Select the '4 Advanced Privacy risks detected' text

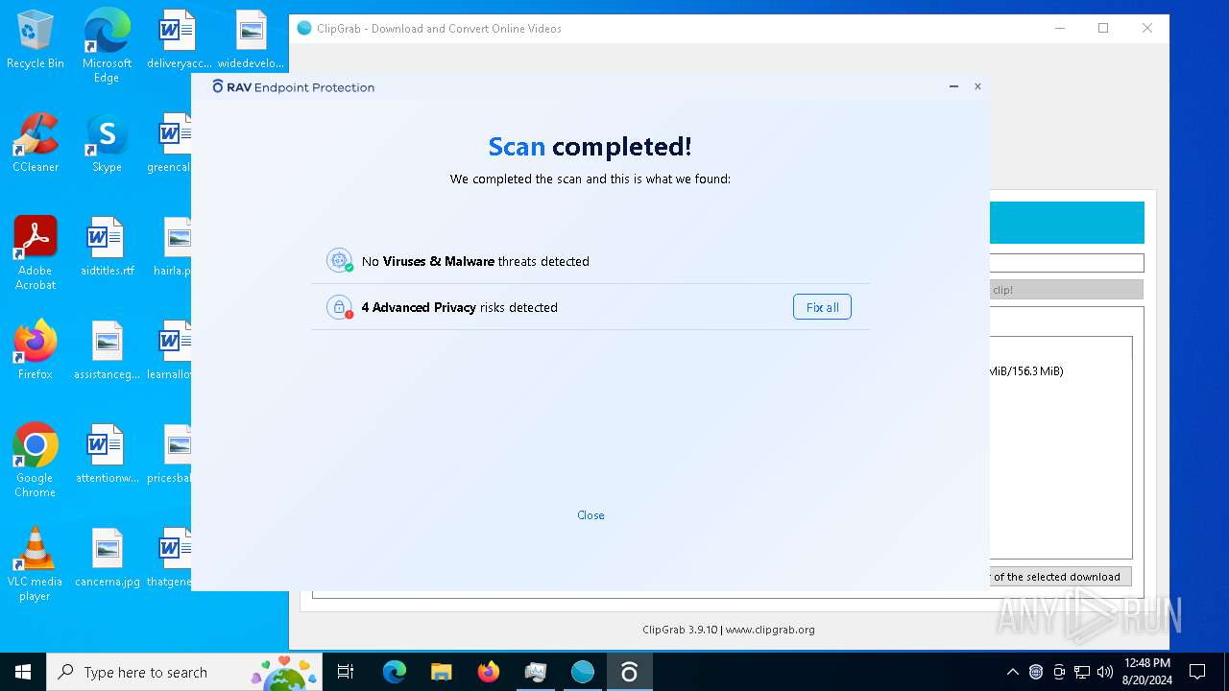459,307
